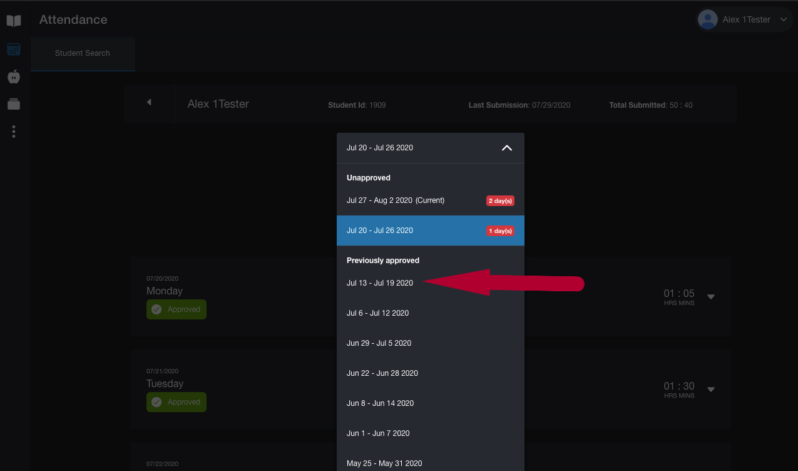Click the Unapproved section heading
The image size is (798, 471).
369,178
